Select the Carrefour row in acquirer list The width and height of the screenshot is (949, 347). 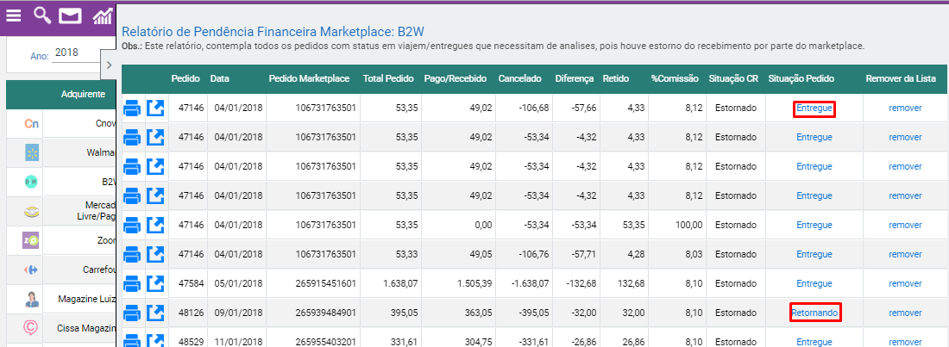pos(60,270)
